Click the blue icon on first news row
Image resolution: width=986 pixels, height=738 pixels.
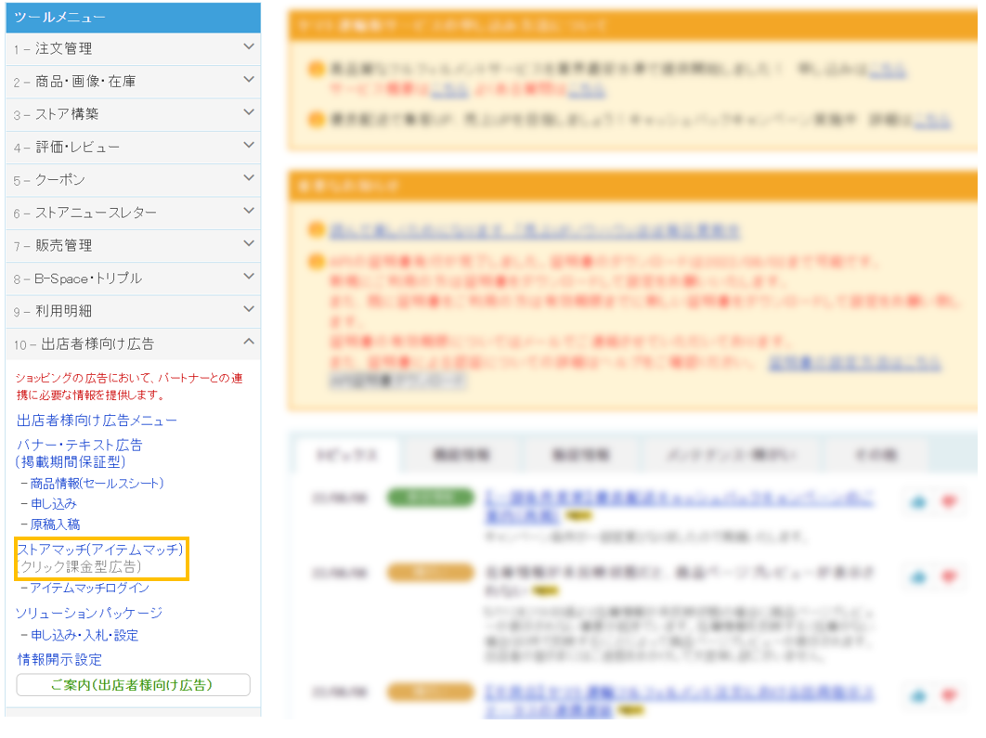919,501
